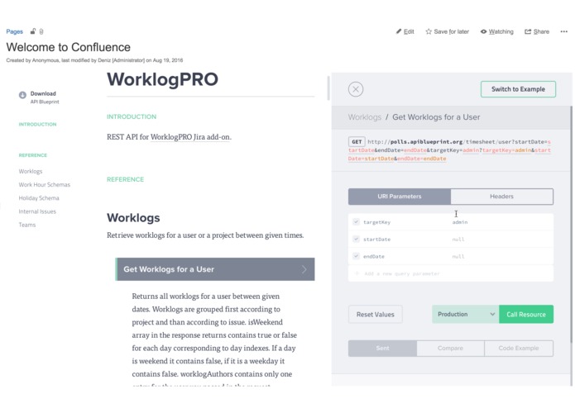
Task: Select the Headers tab
Action: click(x=501, y=197)
